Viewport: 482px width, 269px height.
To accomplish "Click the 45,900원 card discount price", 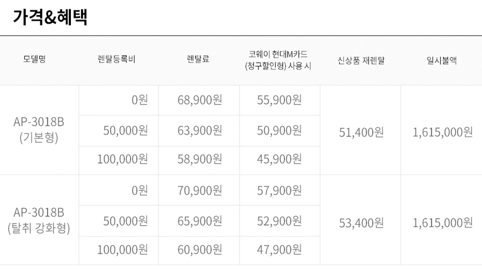I will [280, 159].
